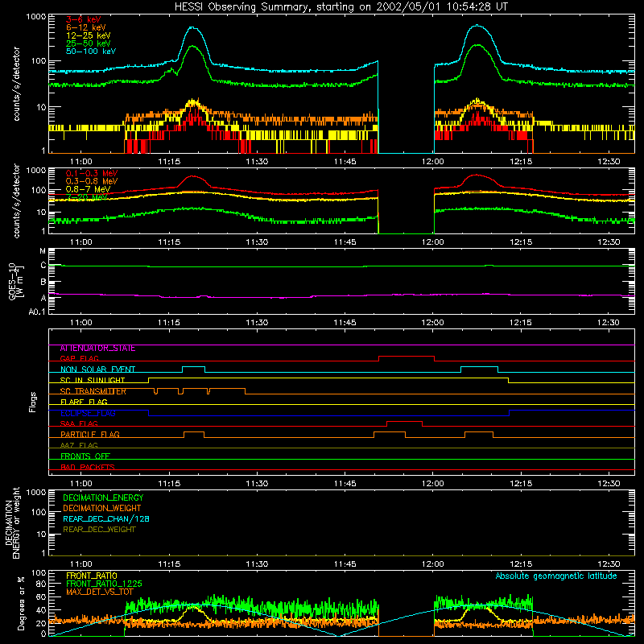Image resolution: width=644 pixels, height=644 pixels.
Task: Select the 6-12 keV legend label
Action: [85, 27]
